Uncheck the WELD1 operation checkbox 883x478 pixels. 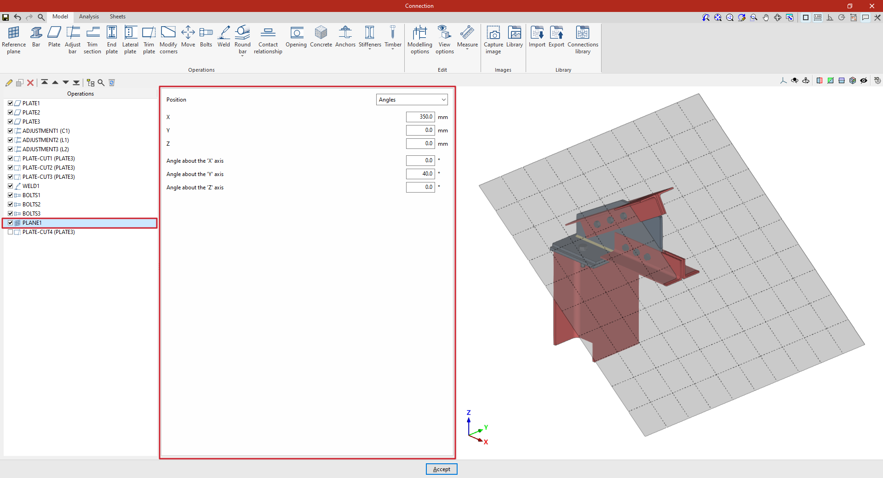pos(10,186)
